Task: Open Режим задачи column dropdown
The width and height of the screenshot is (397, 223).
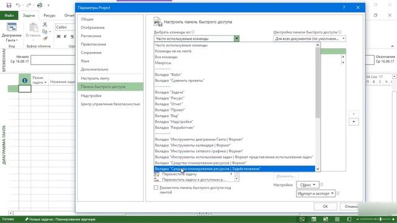Action: [45, 82]
